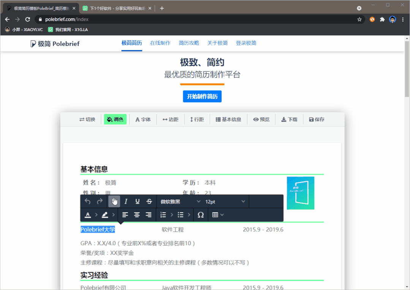Click 切换 template switch button
Viewport: 410px width, 290px height.
(87, 119)
